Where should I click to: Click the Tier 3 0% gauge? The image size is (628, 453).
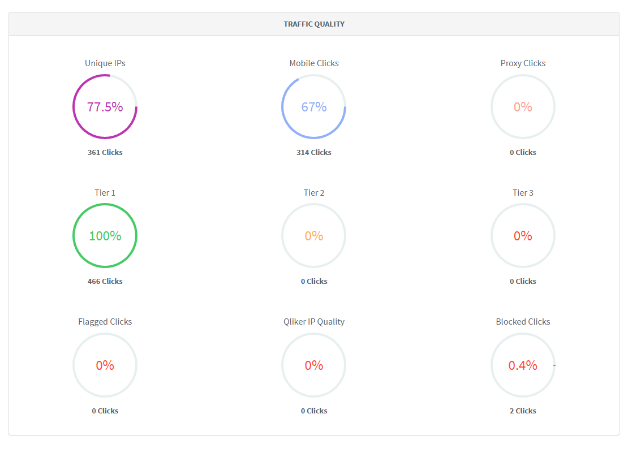click(523, 236)
